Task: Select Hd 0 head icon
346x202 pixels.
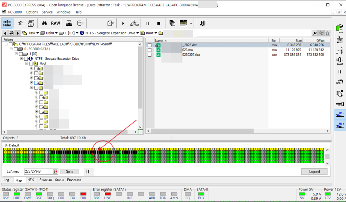Action: (x=340, y=115)
